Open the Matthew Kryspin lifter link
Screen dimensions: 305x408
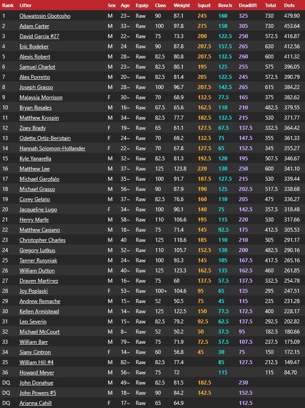coord(39,118)
